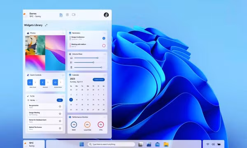Click the Reminders widget icon

point(70,33)
